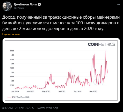Screen dimensions: 123x112
Task: Click the BTC / Total Fees (USD) legend text
Action: [21, 97]
